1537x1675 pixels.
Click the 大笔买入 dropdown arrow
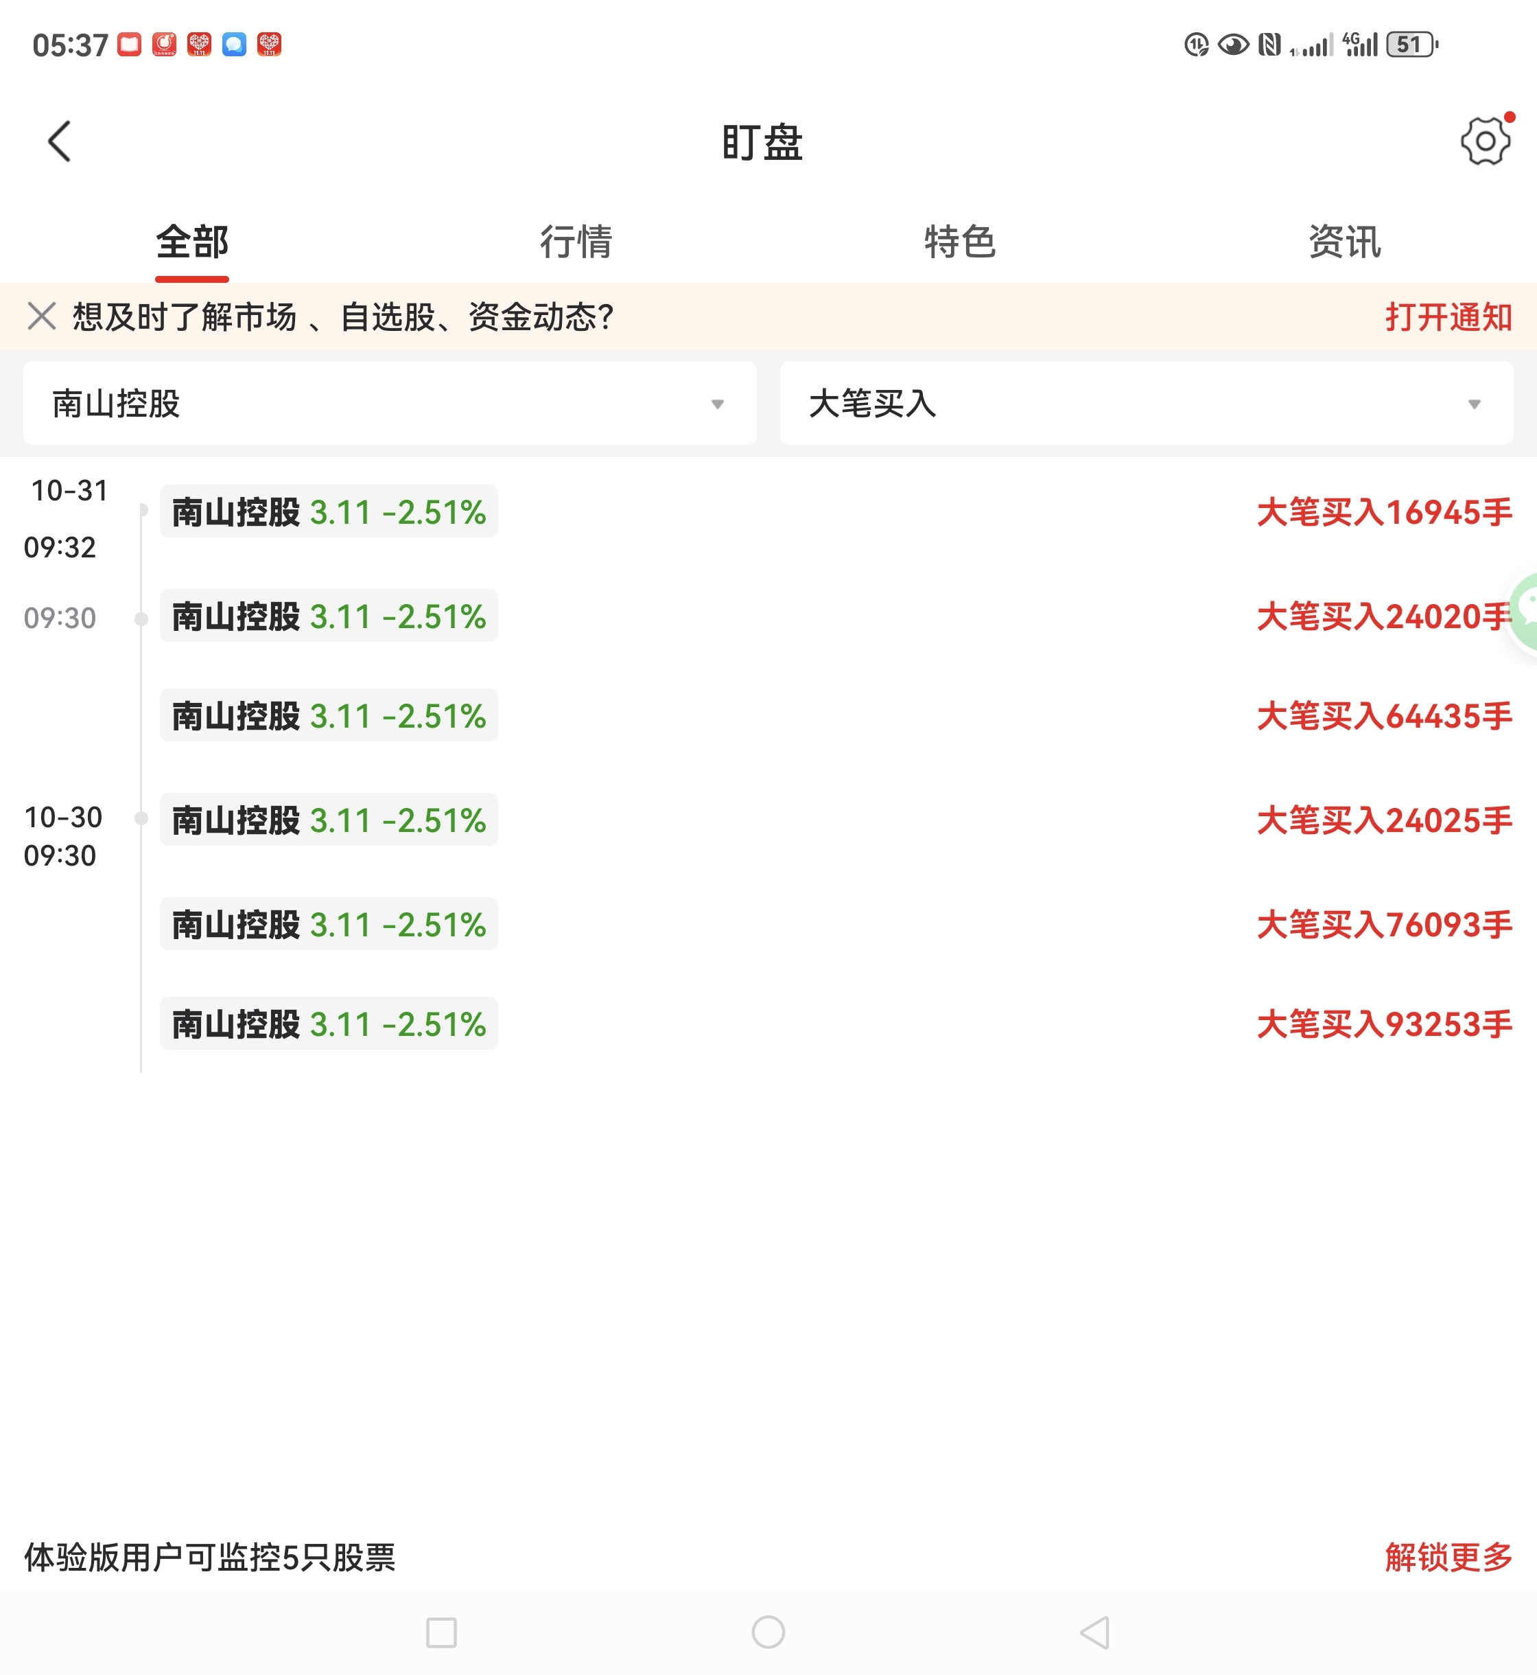(x=1474, y=404)
